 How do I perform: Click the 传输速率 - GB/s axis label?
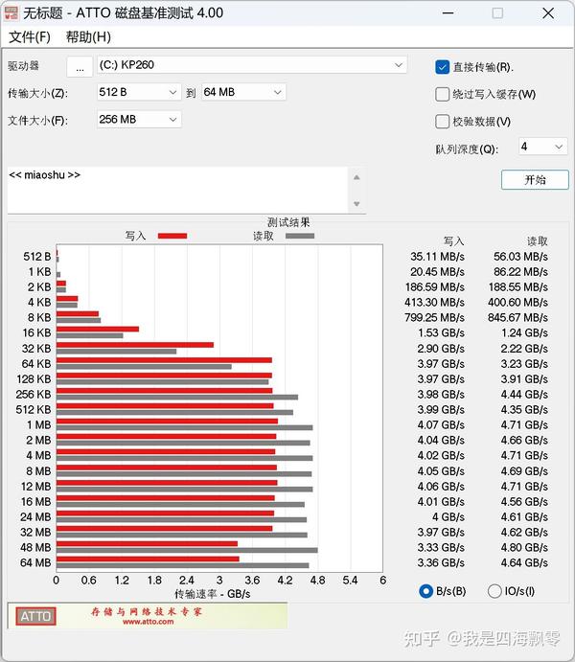coord(213,594)
